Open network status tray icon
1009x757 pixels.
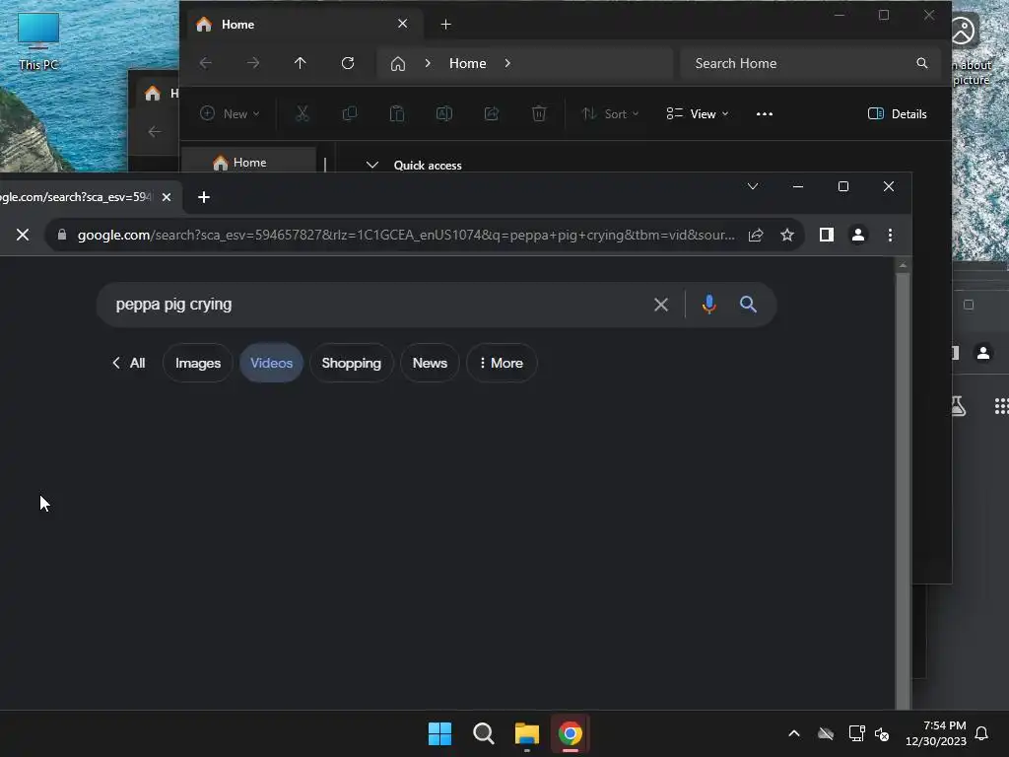[x=856, y=733]
